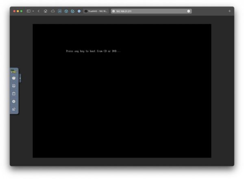
Task: Open the noVNC clipboard panel
Action: tap(13, 94)
